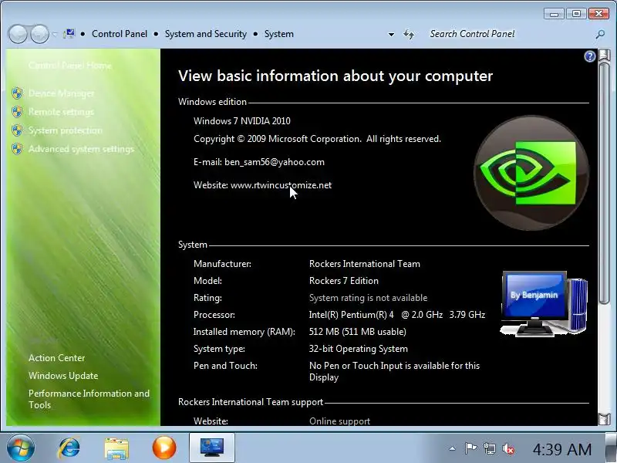Click the search magnifier icon
Image resolution: width=617 pixels, height=463 pixels.
[600, 34]
